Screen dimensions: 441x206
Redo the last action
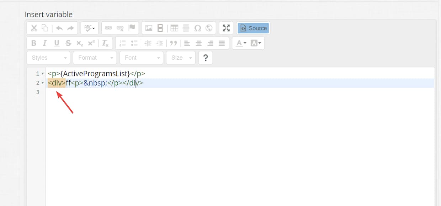tap(70, 28)
